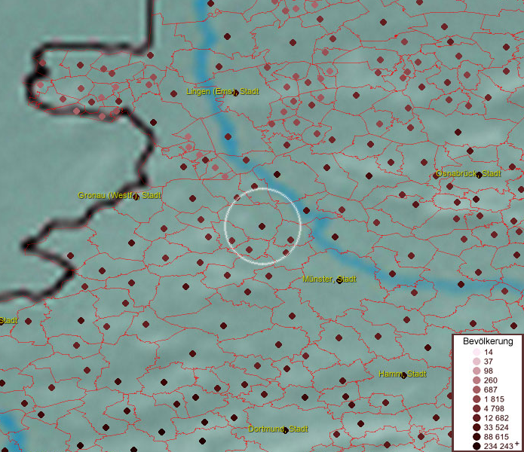Click the Osnabrück, Stadt label
Viewport: 524px width, 452px height.
pyautogui.click(x=468, y=173)
